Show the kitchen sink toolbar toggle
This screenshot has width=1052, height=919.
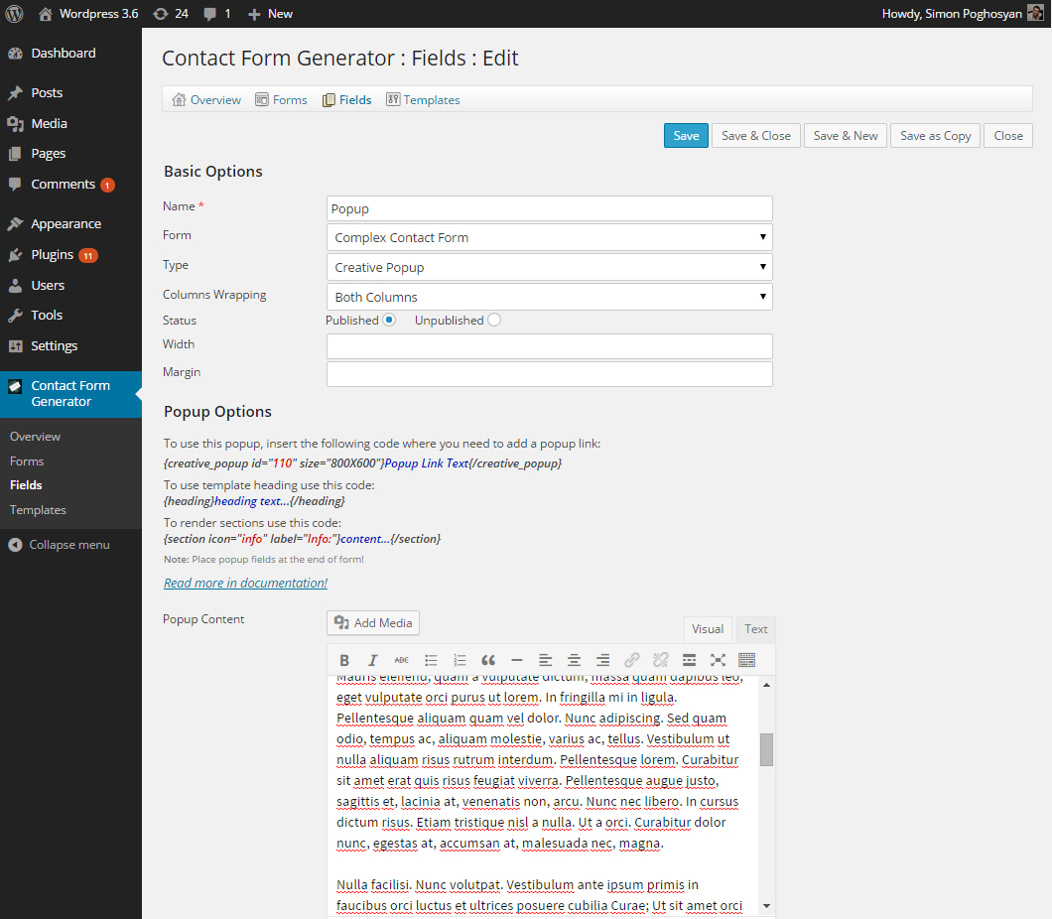(746, 660)
